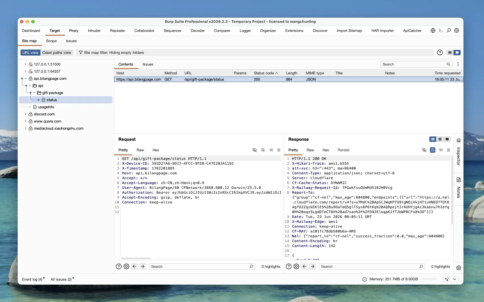Viewport: 484px width, 302px height.
Task: Click the memory usage progress bar
Action: tap(430, 279)
